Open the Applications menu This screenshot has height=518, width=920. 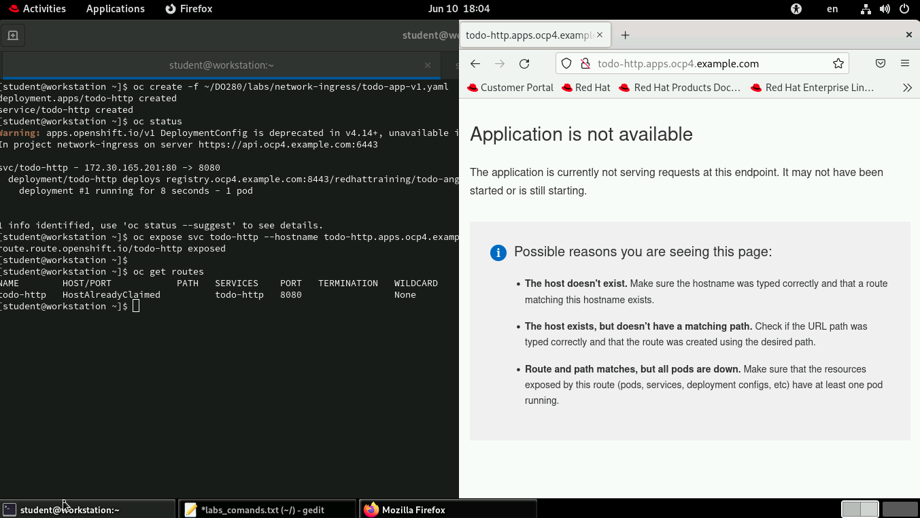(x=115, y=9)
